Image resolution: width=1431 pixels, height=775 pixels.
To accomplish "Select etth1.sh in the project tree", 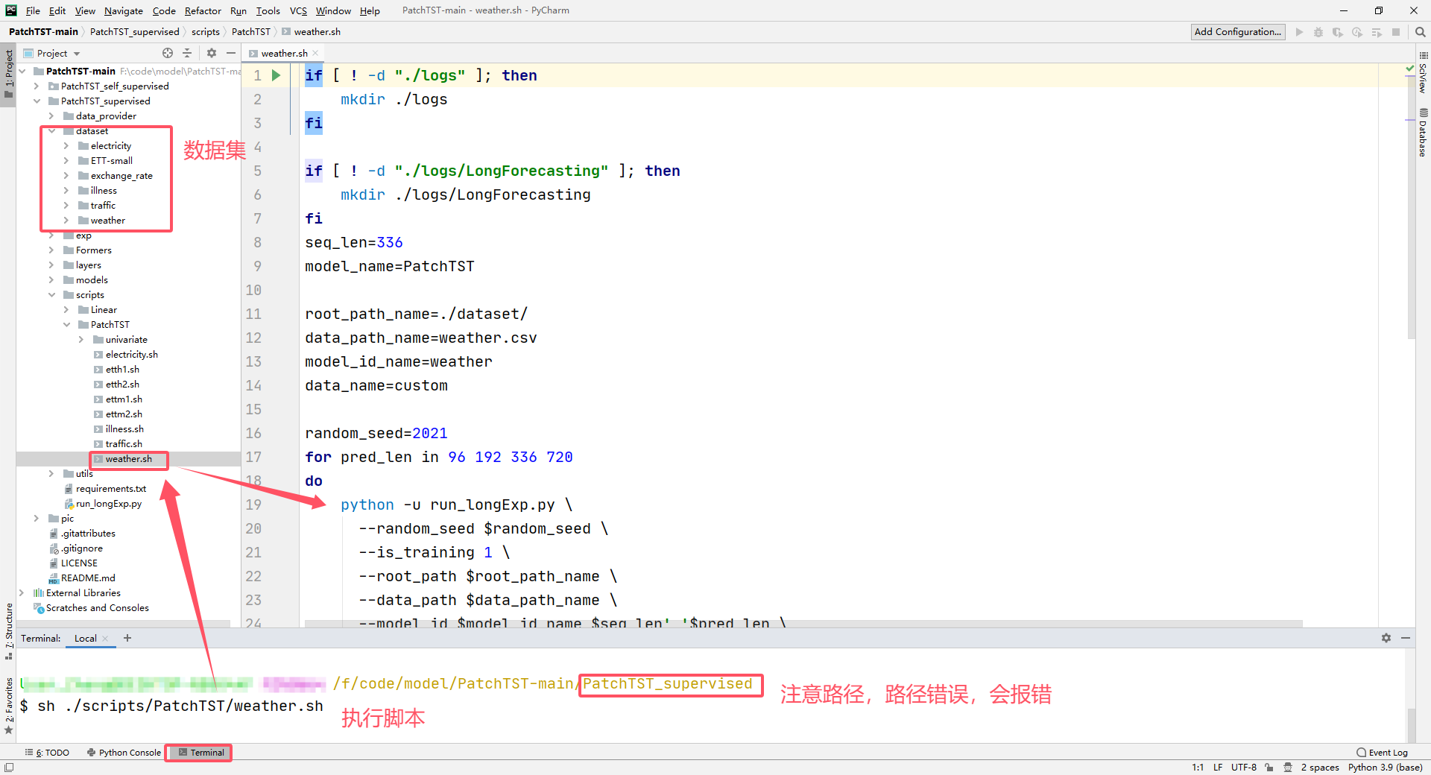I will (123, 369).
